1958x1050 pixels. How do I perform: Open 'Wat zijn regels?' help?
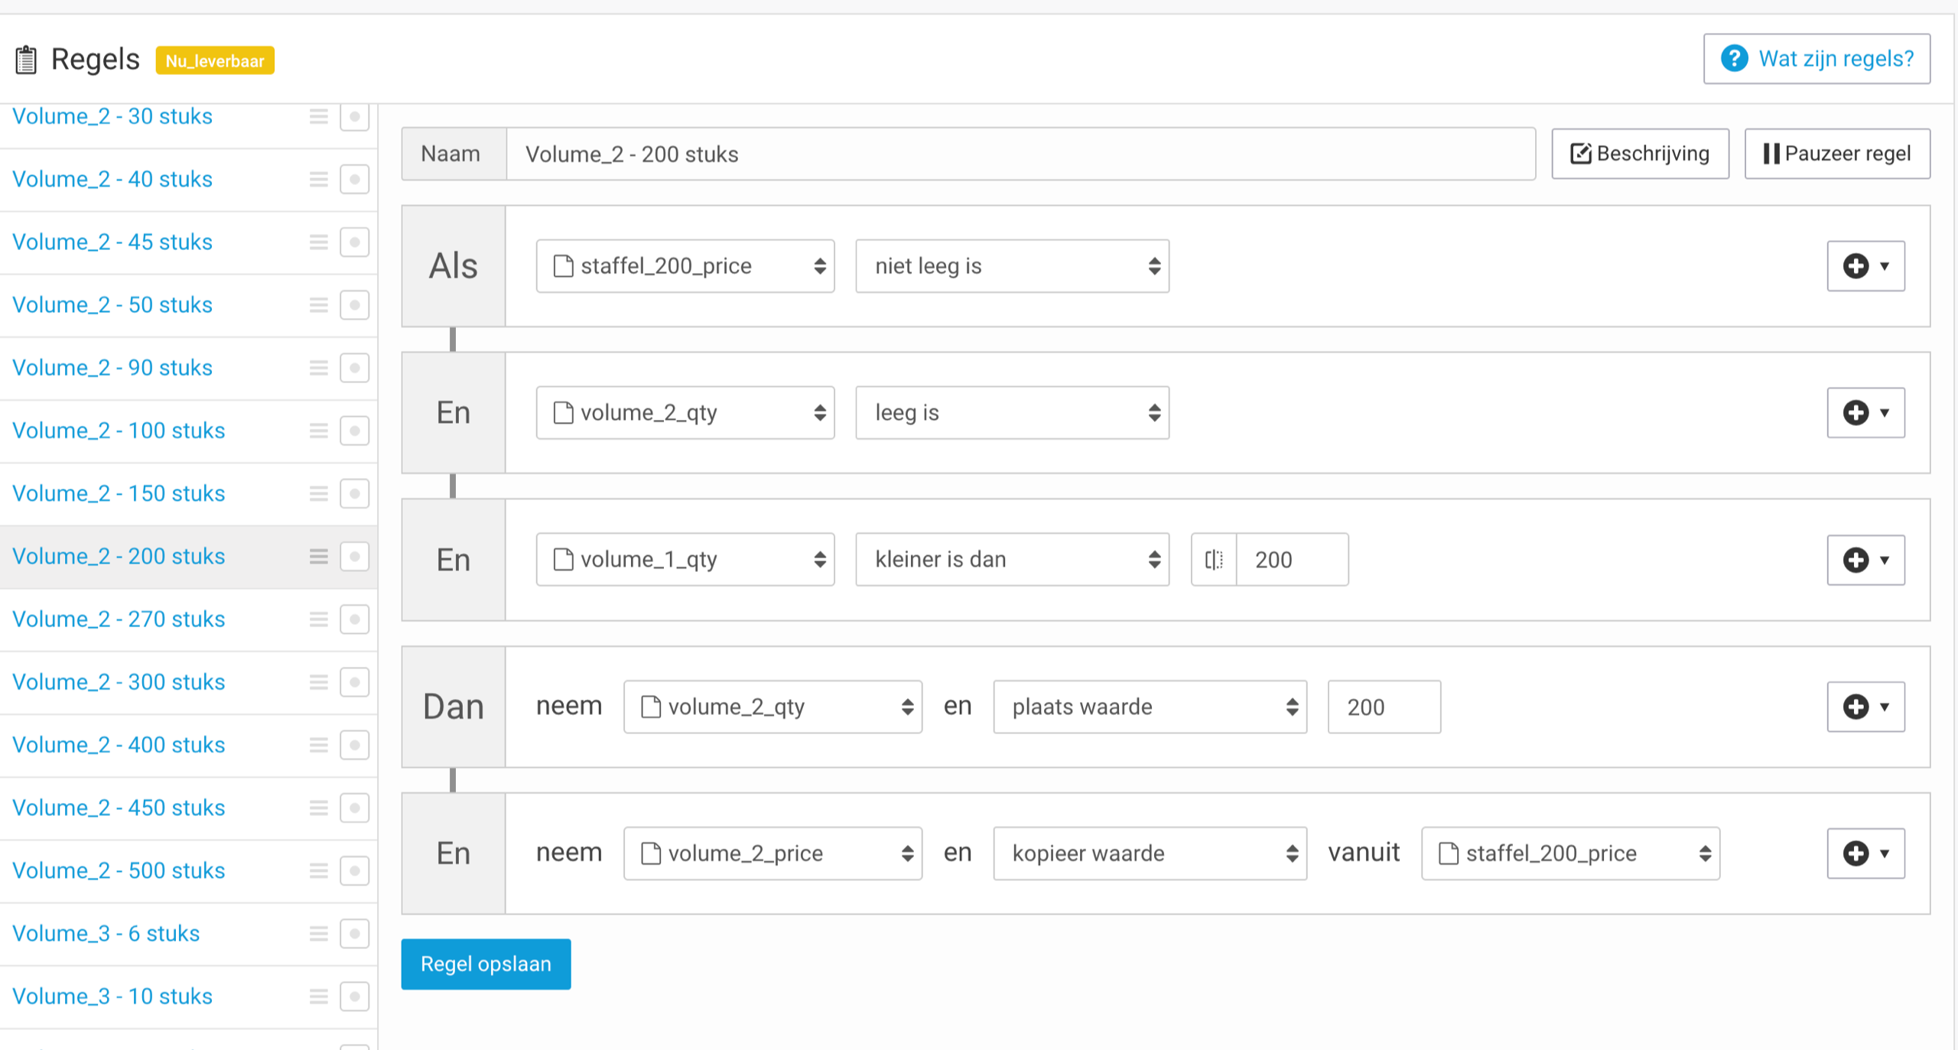pyautogui.click(x=1817, y=59)
